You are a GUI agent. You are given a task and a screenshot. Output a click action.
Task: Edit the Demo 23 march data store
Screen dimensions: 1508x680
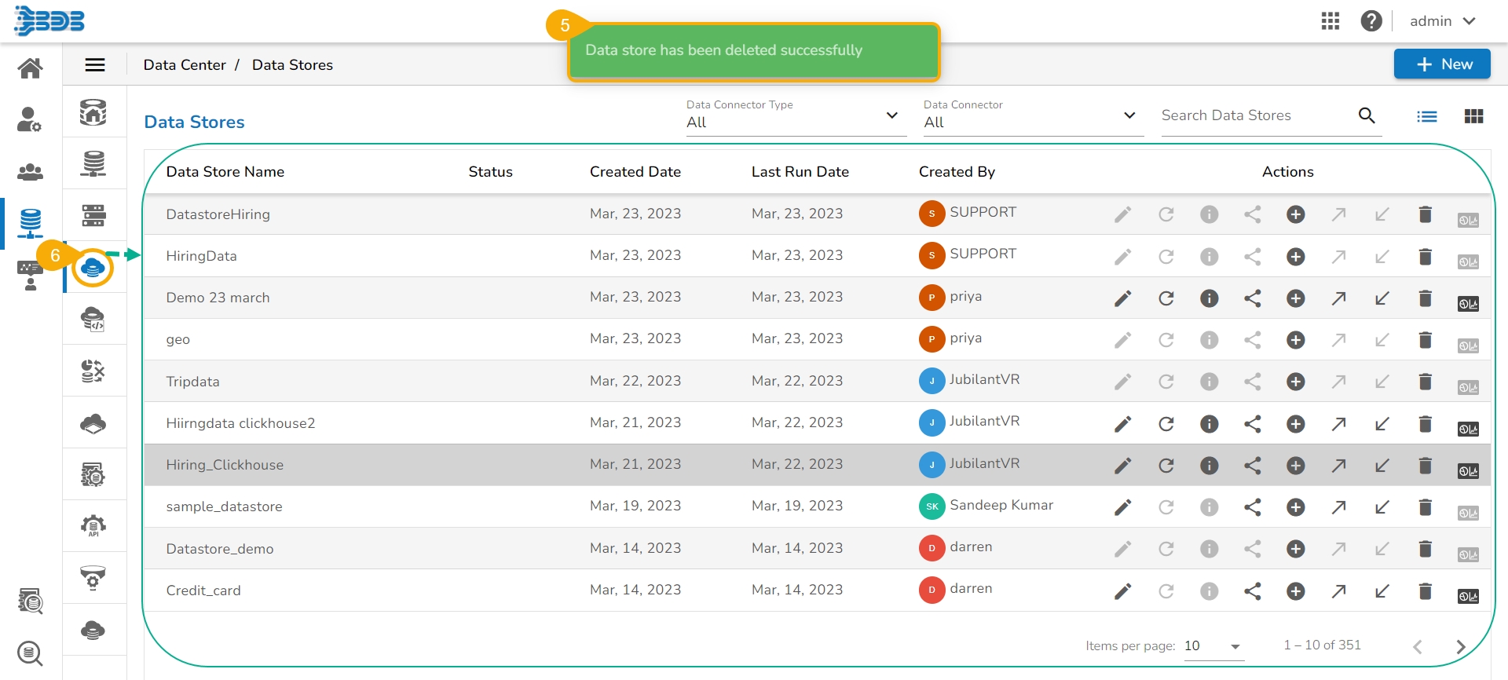click(x=1122, y=298)
